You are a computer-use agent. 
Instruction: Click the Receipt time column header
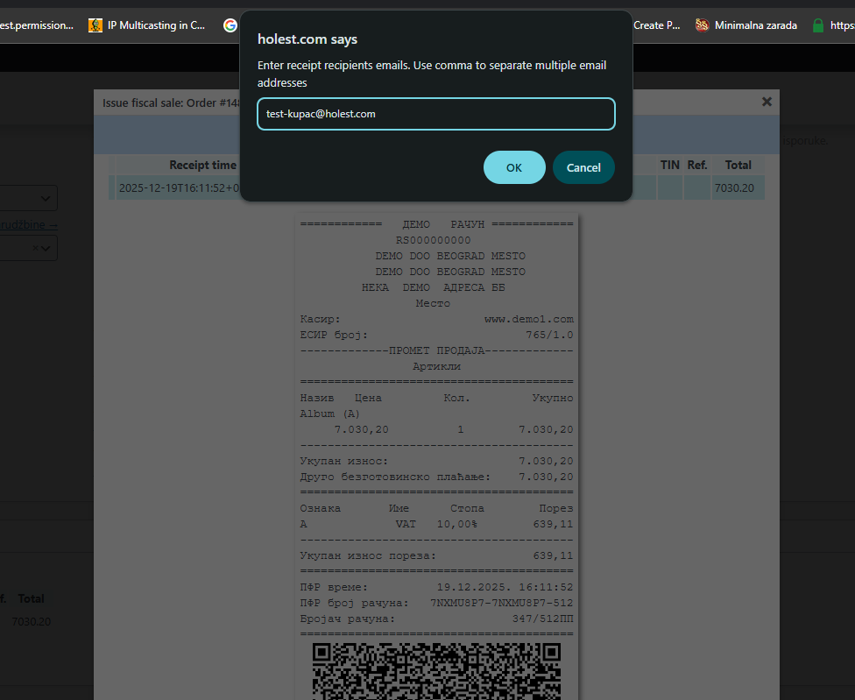point(202,165)
